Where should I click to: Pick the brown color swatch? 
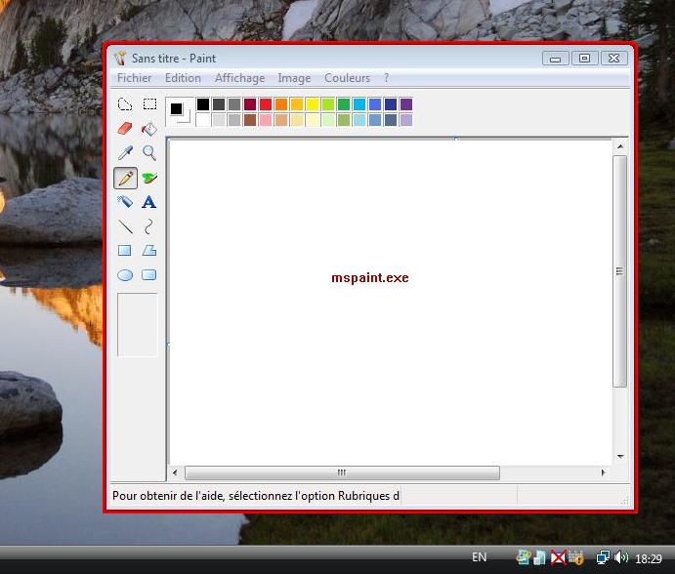[250, 120]
